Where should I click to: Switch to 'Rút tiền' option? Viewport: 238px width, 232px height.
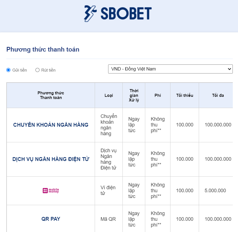coord(37,70)
